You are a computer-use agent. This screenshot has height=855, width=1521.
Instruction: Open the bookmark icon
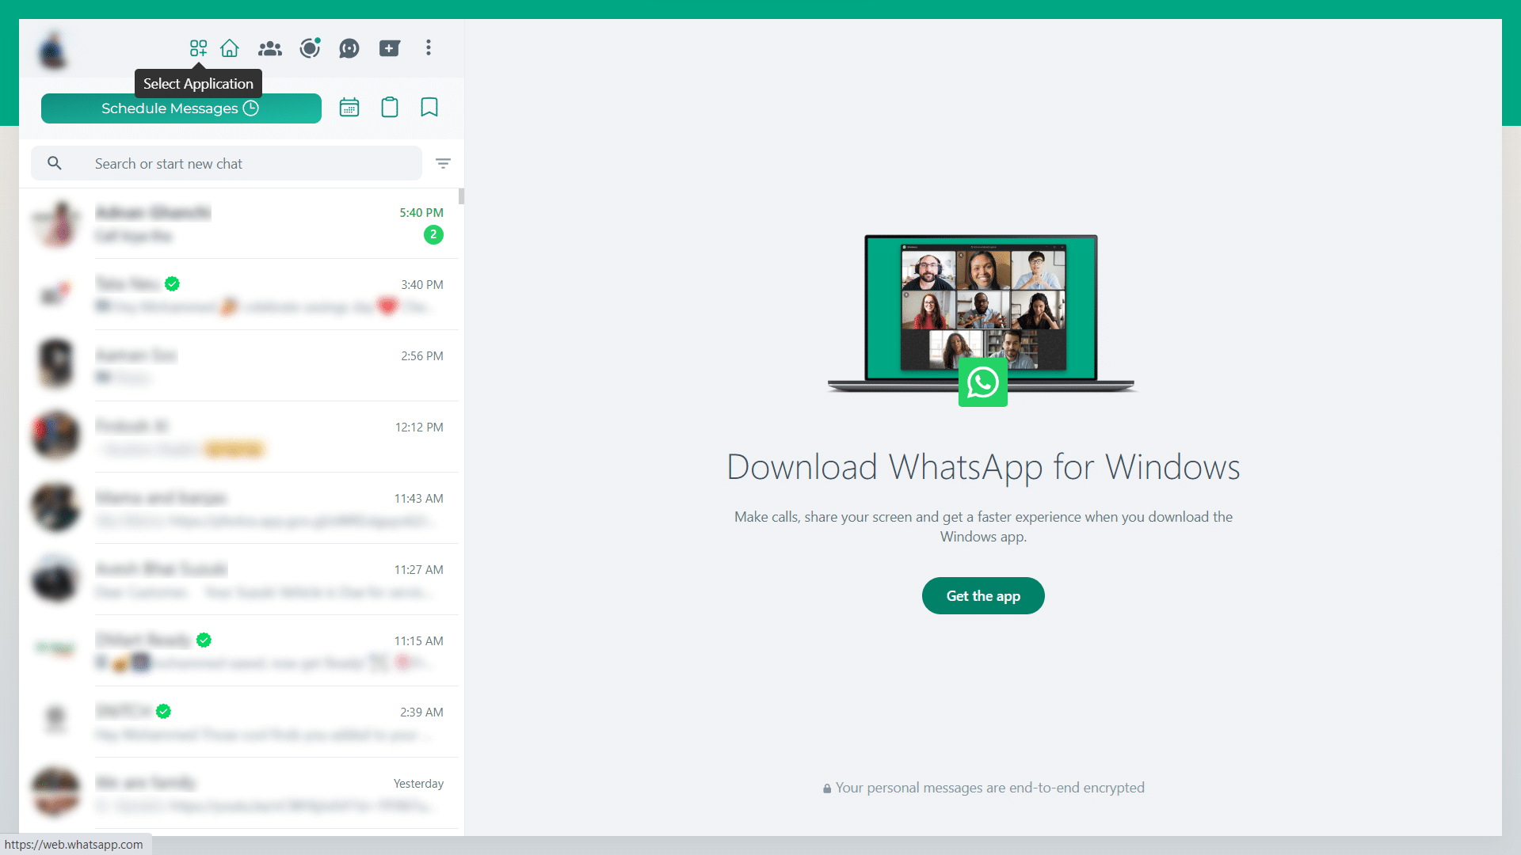(x=429, y=108)
